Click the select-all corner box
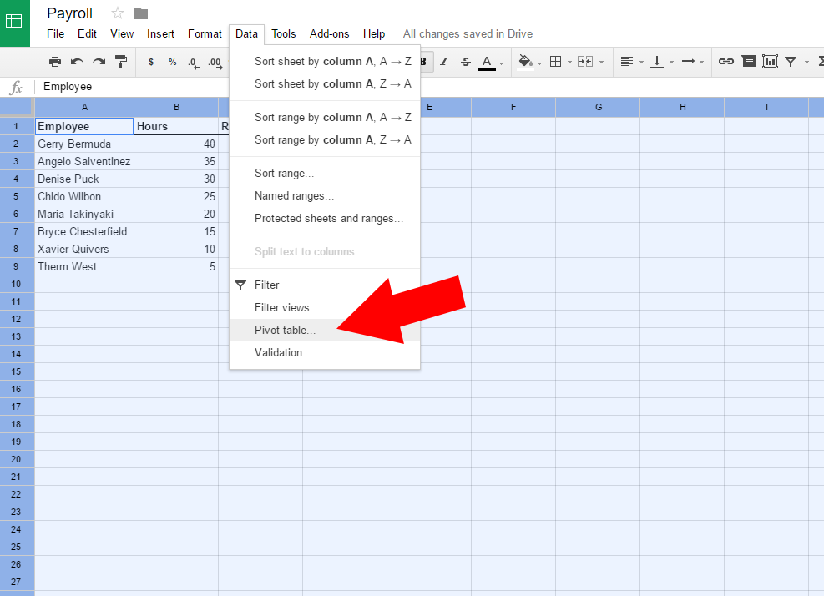Image resolution: width=824 pixels, height=596 pixels. (17, 107)
